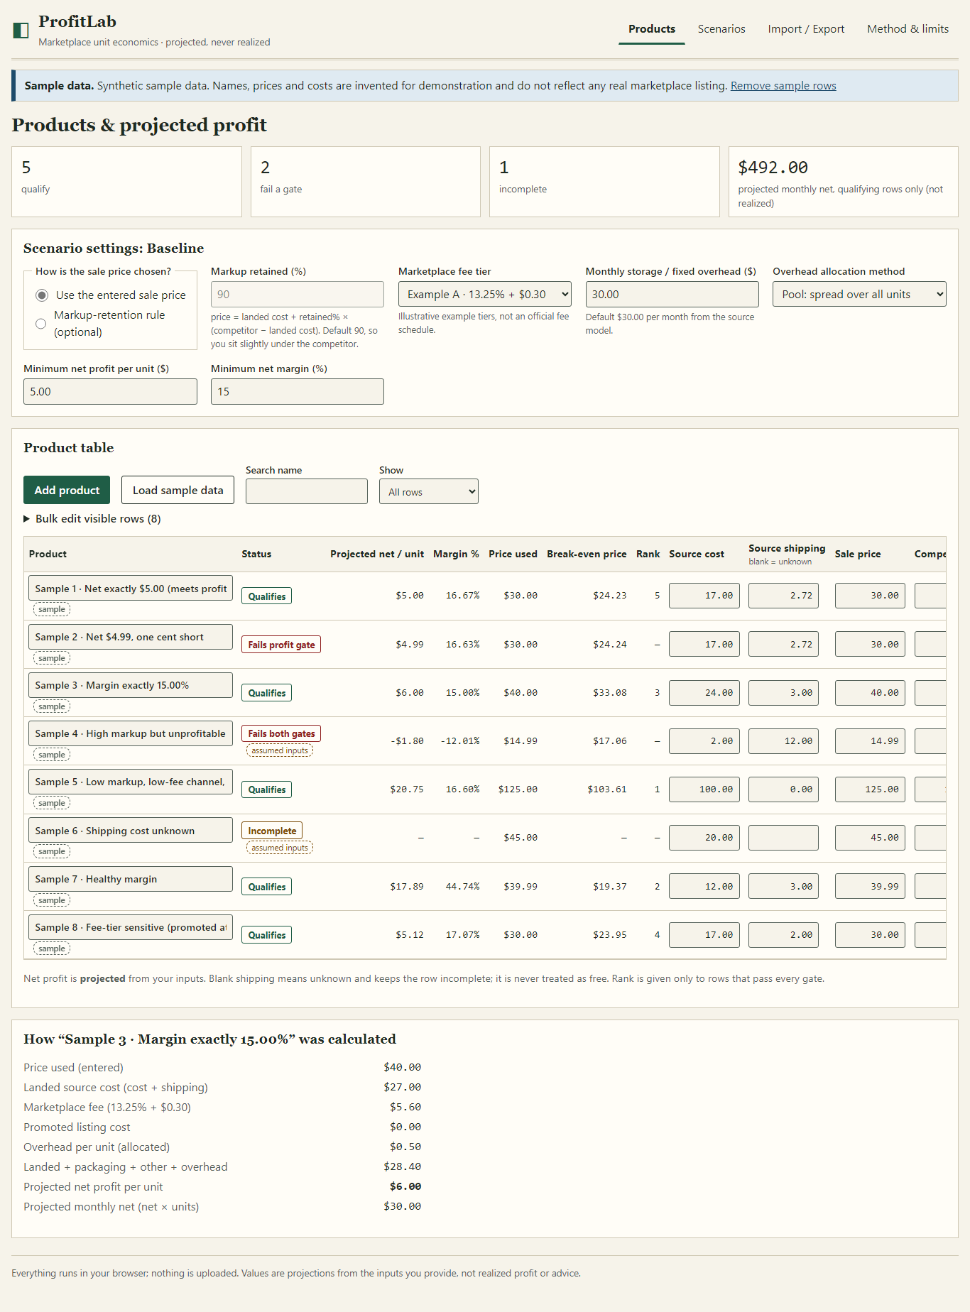
Task: Expand Bulk edit visible rows section
Action: (92, 519)
